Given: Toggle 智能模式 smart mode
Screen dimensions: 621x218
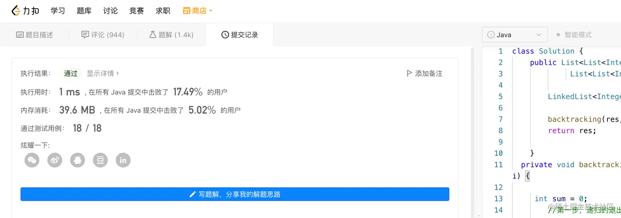Looking at the screenshot, I should tap(574, 35).
